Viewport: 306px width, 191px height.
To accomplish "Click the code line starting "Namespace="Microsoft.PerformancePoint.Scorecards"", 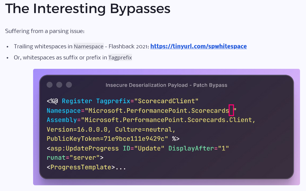I will pyautogui.click(x=142, y=111).
